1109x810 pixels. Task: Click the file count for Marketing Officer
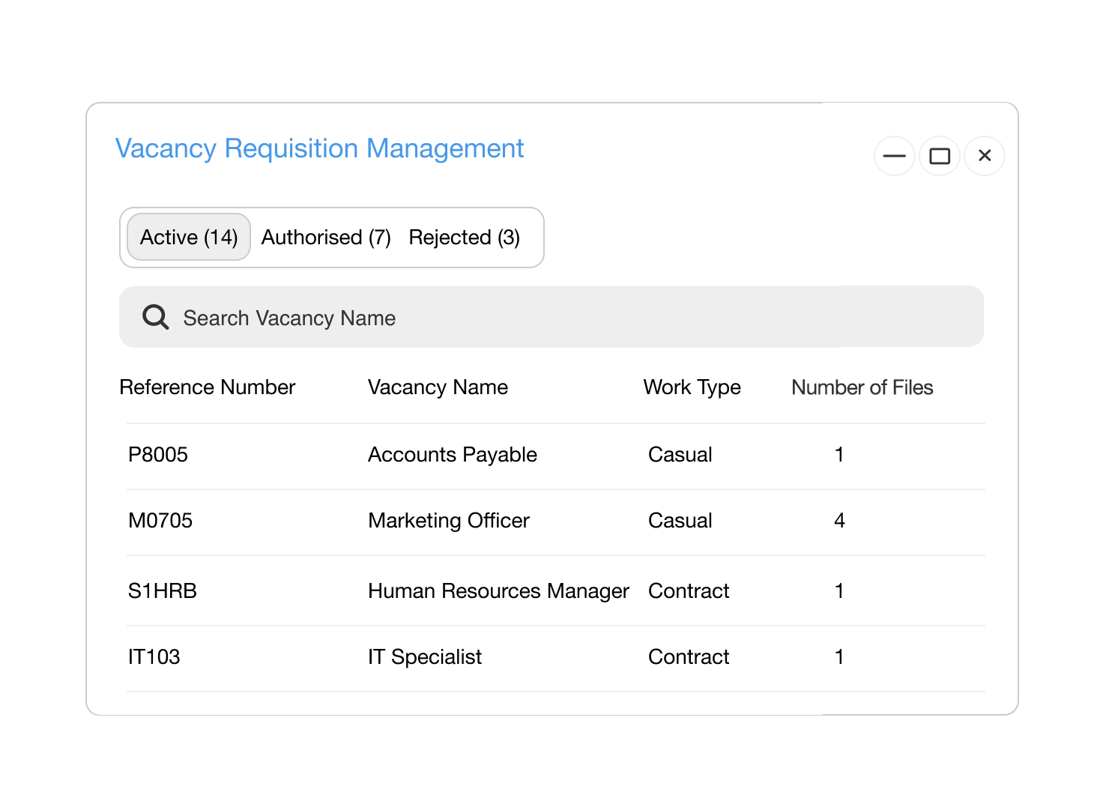pyautogui.click(x=839, y=521)
